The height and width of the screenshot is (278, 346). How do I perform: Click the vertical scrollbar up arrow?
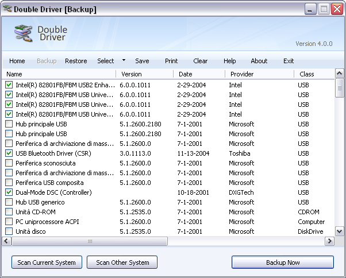tap(339, 74)
